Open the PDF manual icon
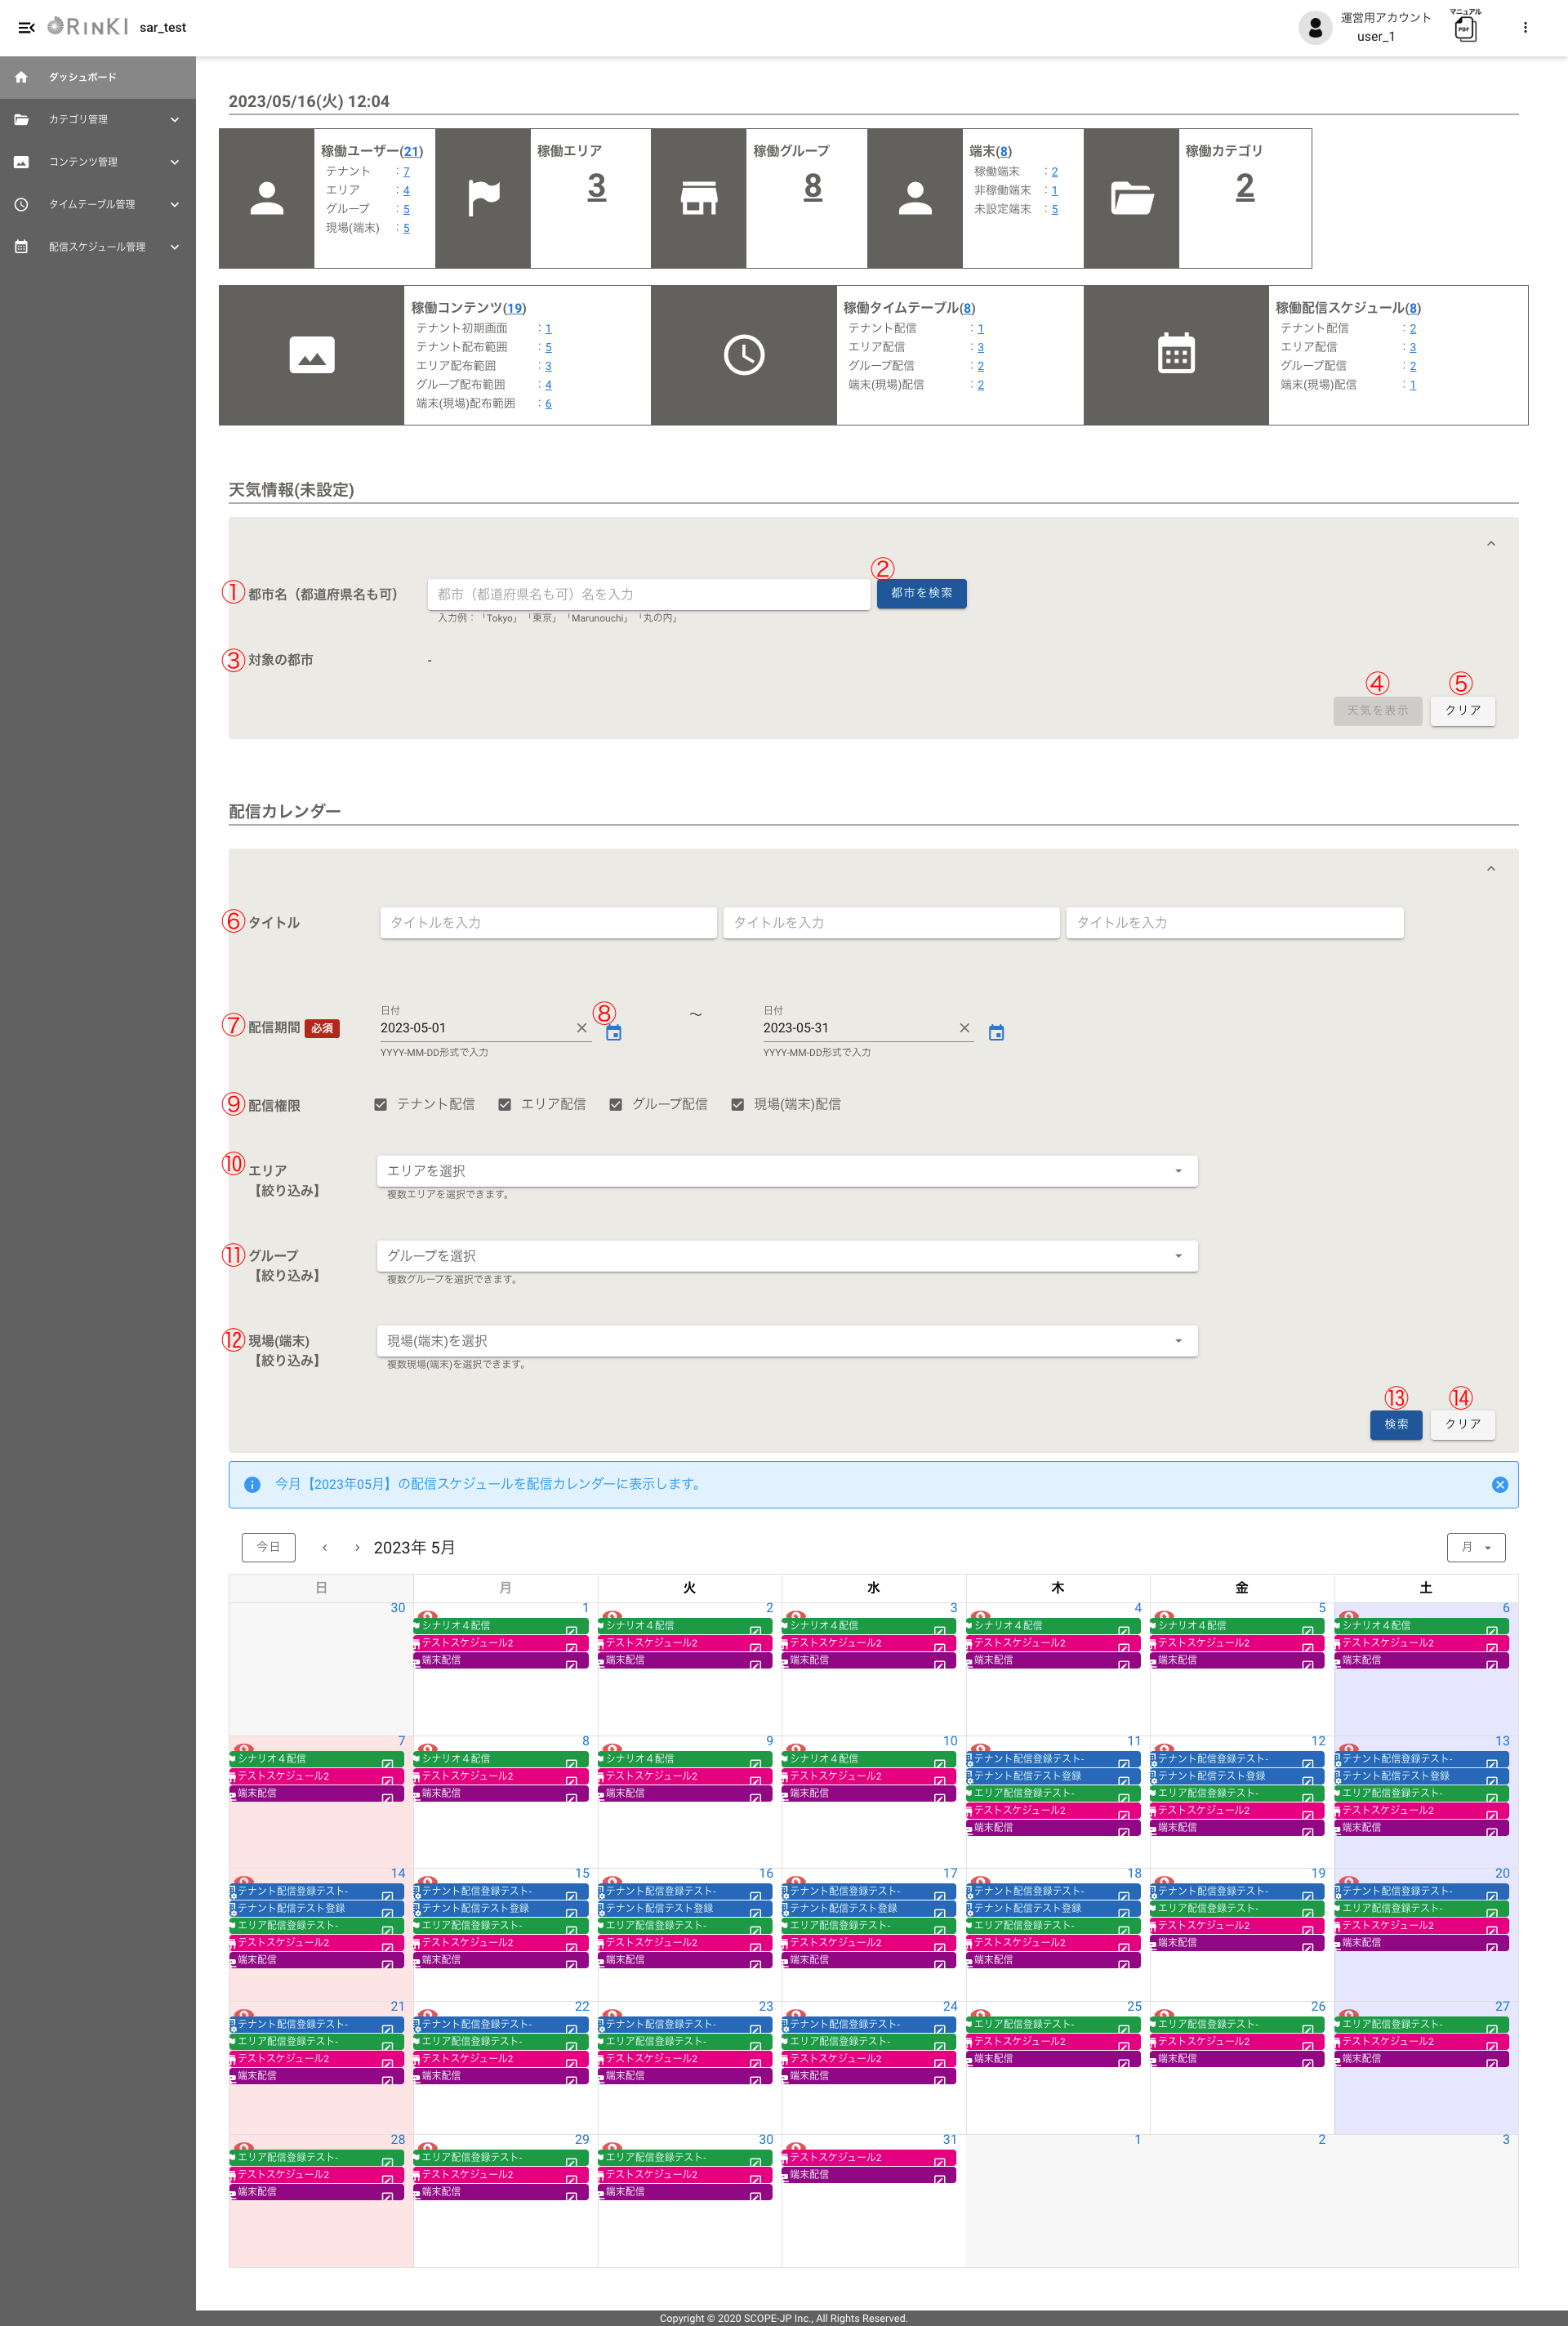Viewport: 1568px width, 2326px height. [x=1465, y=28]
